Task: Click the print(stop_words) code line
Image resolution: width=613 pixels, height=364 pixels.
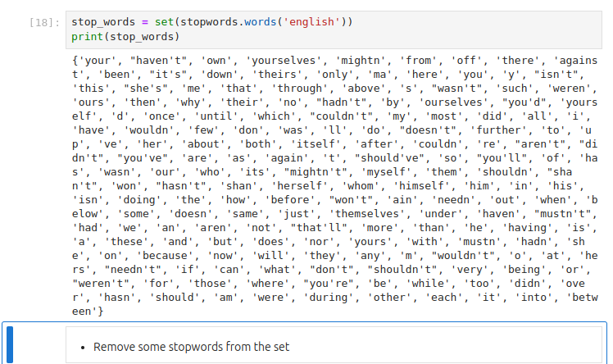Action: [x=125, y=36]
